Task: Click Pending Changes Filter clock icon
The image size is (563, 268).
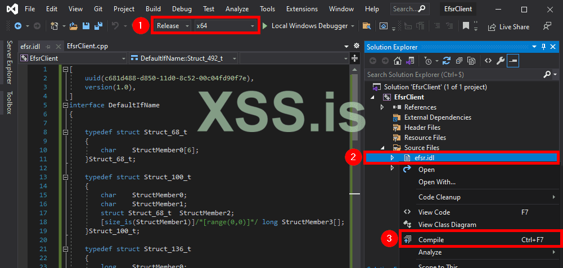Action: click(x=428, y=61)
